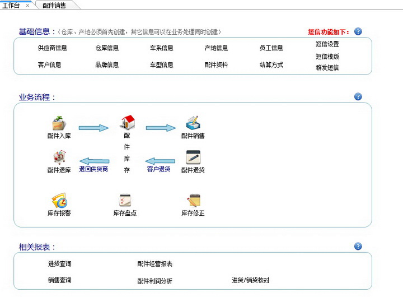Click arrow from 配件入库 to 配件库存

[x=93, y=128]
